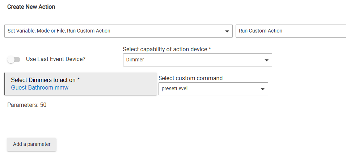The height and width of the screenshot is (156, 346).
Task: Open the "Set Variable, Mode or File" dropdown
Action: (118, 31)
